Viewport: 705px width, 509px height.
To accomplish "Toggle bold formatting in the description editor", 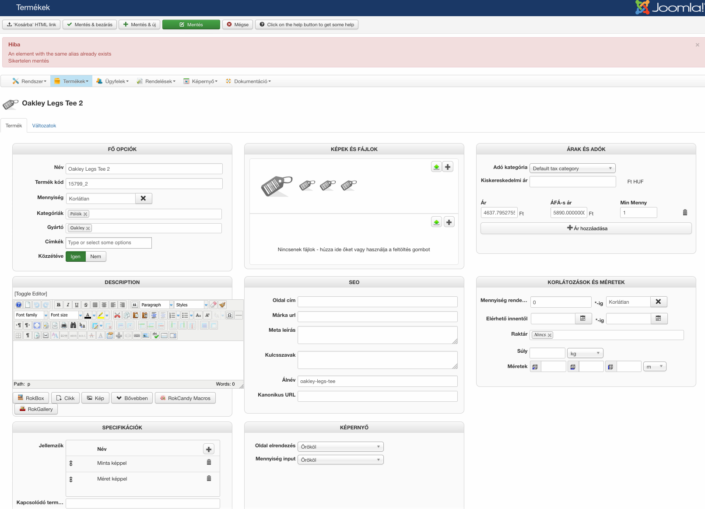I will click(x=58, y=305).
